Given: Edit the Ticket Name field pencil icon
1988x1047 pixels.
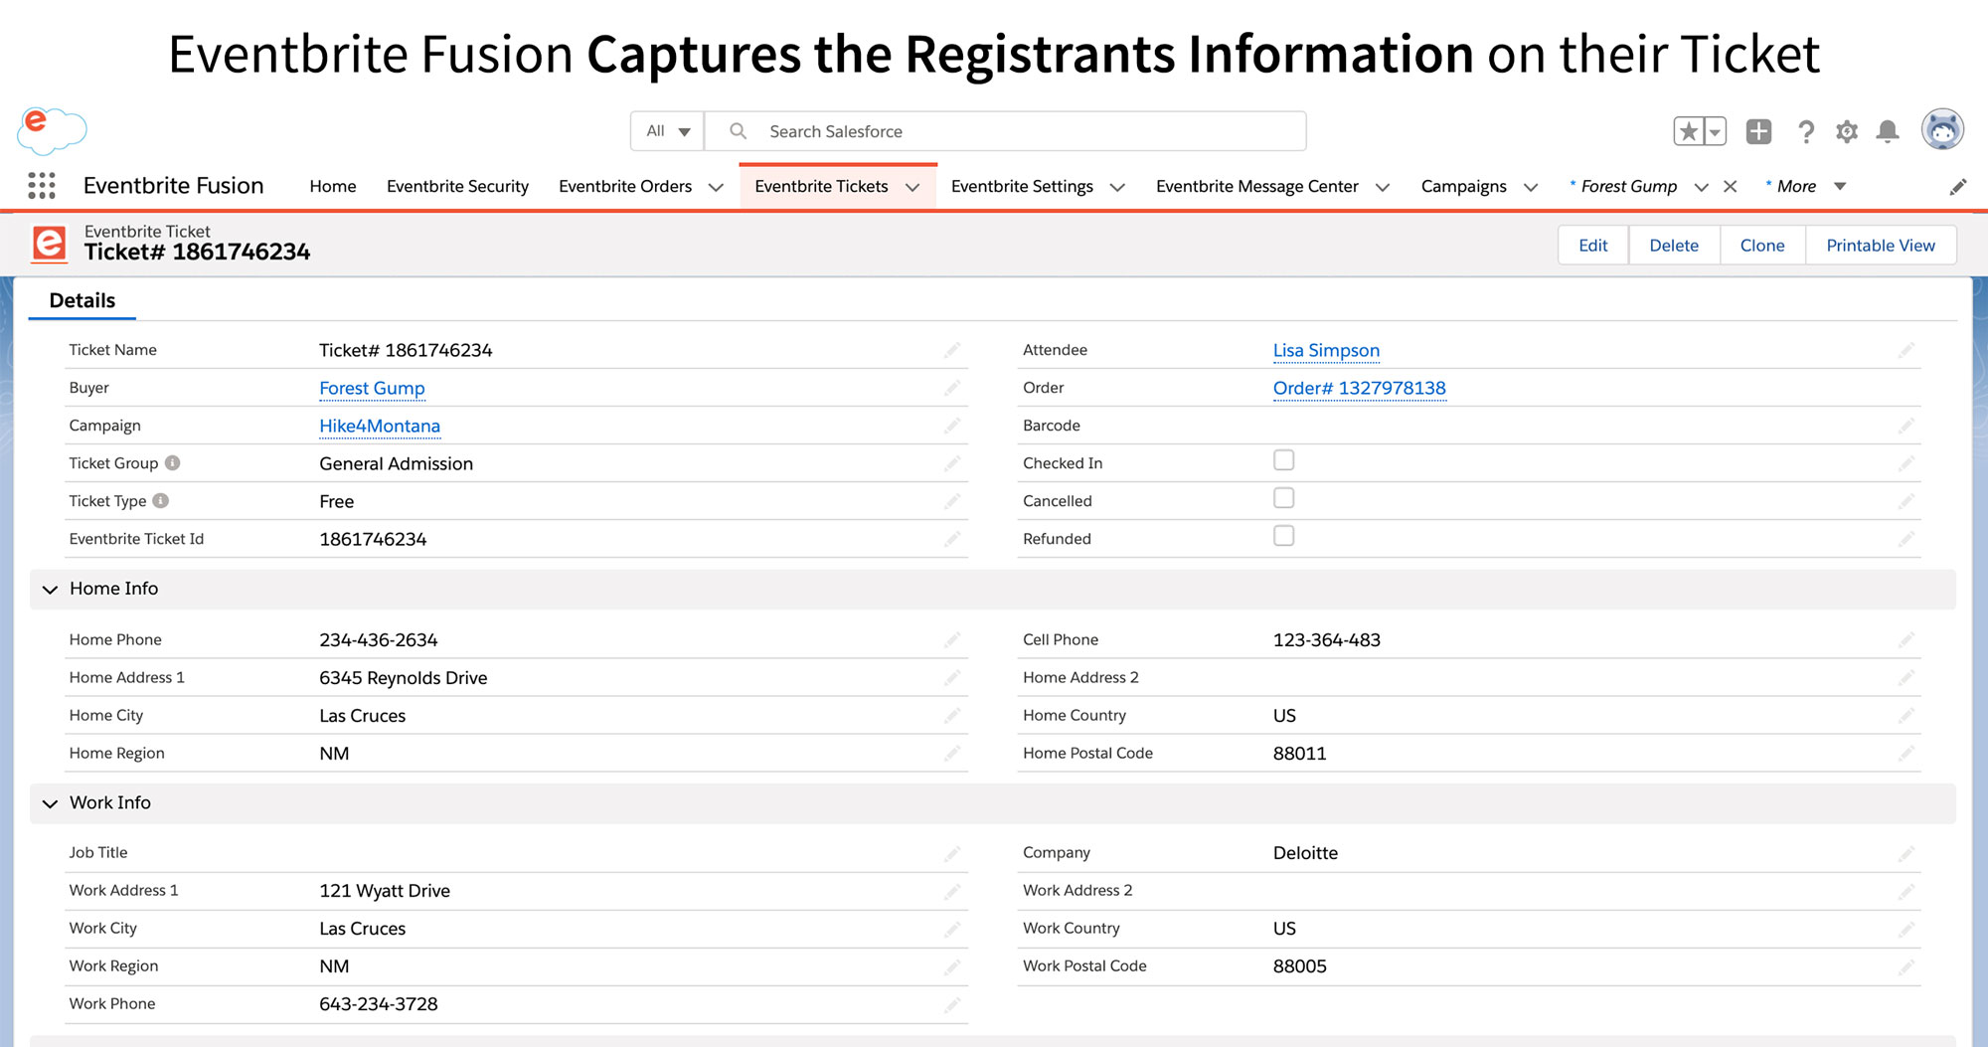Looking at the screenshot, I should [x=952, y=350].
